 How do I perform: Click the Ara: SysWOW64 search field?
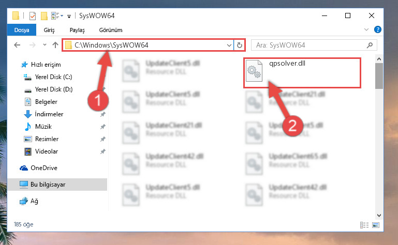[309, 45]
